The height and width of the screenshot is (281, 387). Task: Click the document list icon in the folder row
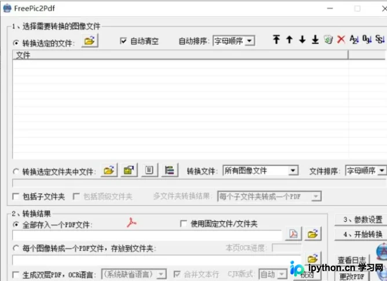(149, 170)
